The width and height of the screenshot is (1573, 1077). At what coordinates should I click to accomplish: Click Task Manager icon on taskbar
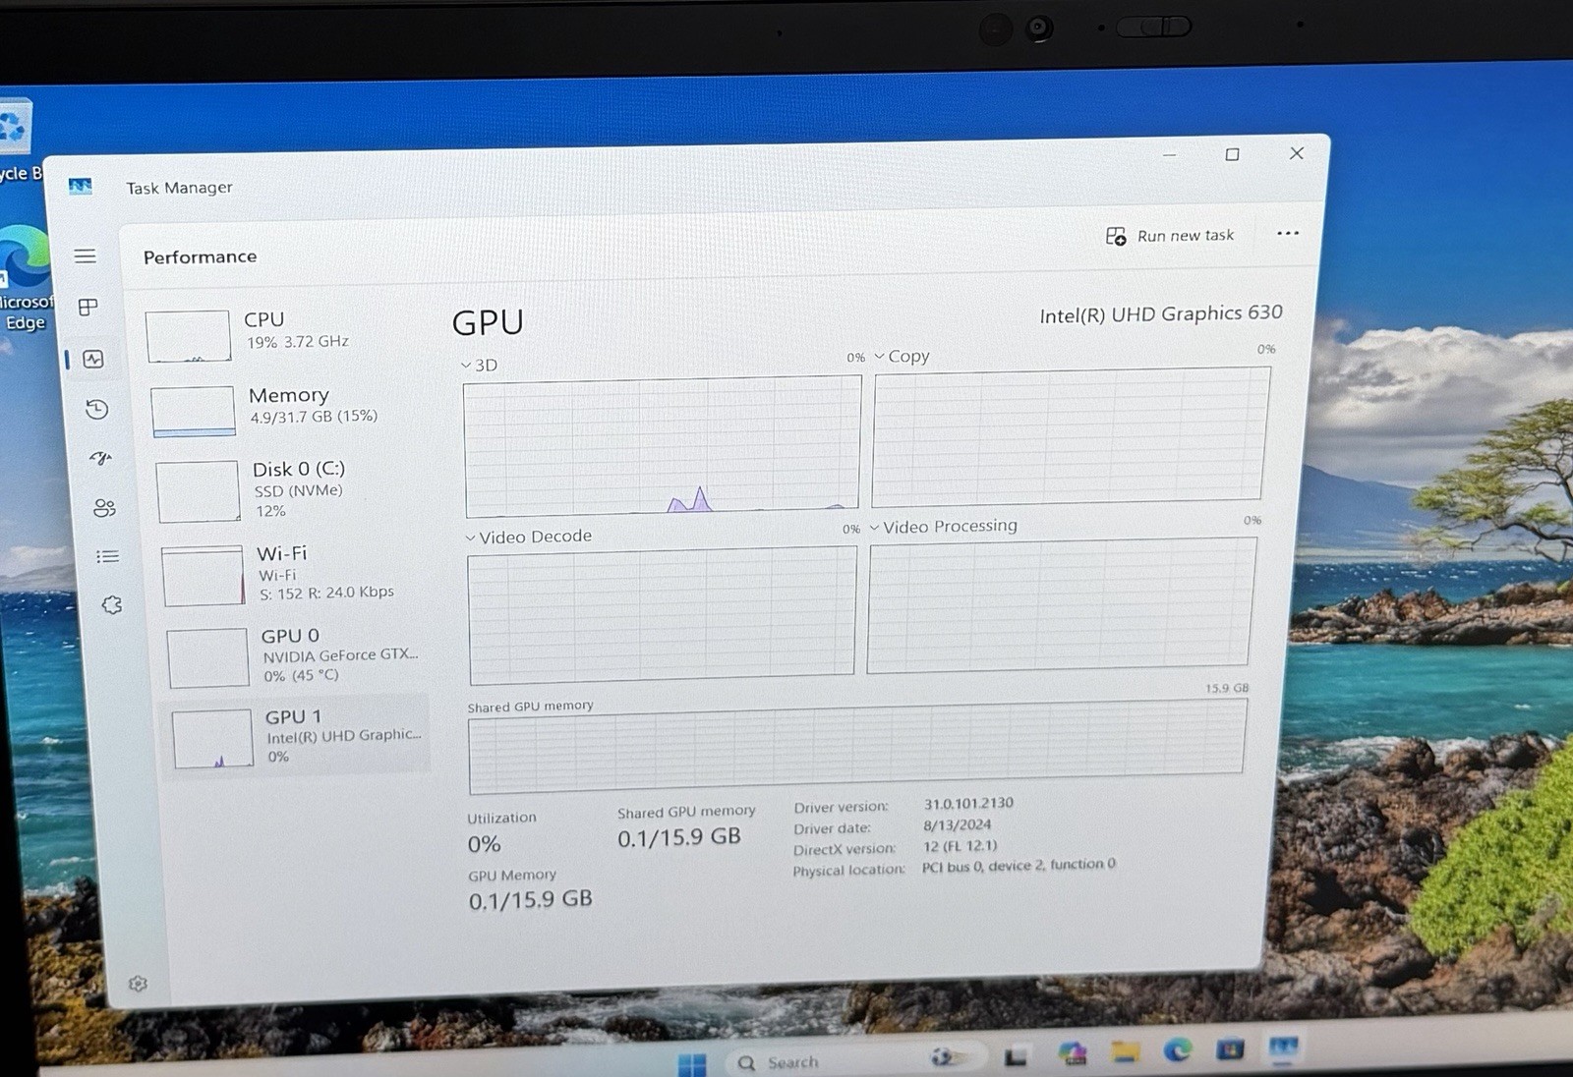pos(1283,1049)
